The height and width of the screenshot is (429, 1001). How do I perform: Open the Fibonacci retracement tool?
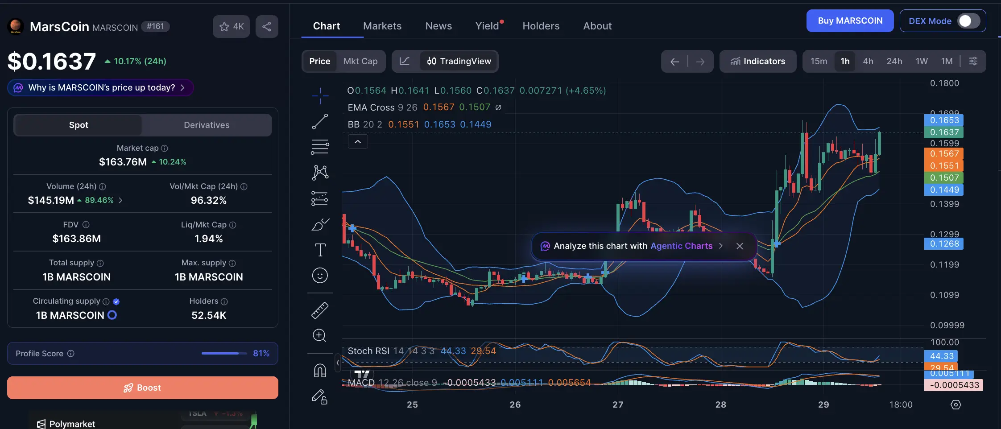coord(320,147)
